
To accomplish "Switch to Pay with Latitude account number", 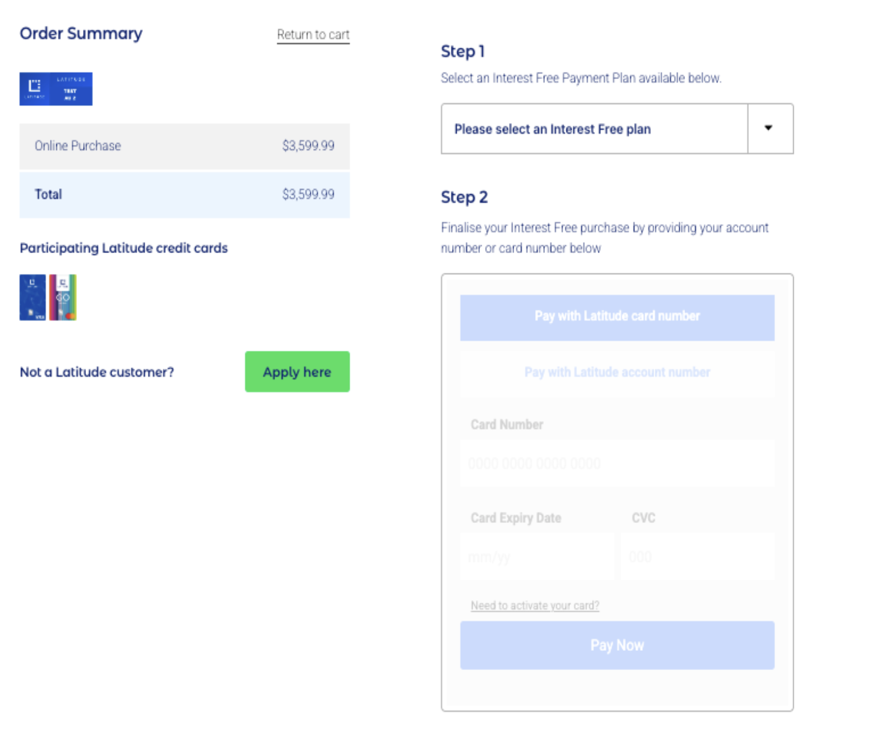I will (616, 372).
